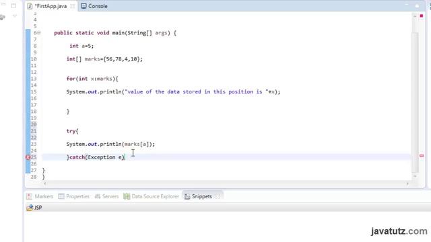Select the Snippets tab
Screen dimensions: 431x242
(x=202, y=196)
